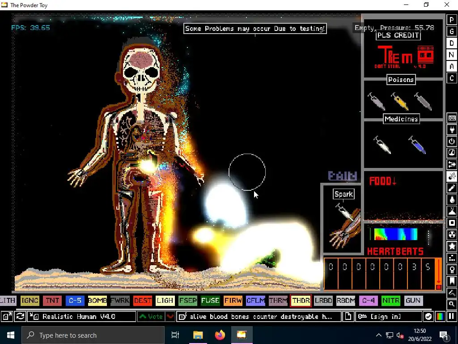
Task: Toggle pause at bottom right
Action: click(x=451, y=317)
